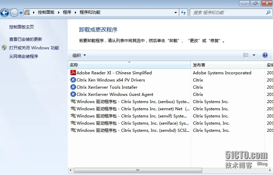
Task: Expand the arrow after 控制面板 breadcrumb
Action: (x=59, y=12)
